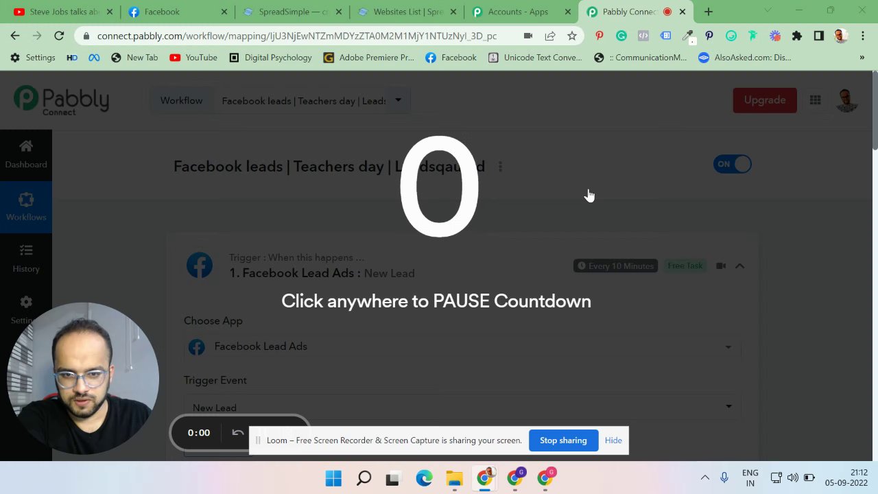Click the Stop sharing button
The width and height of the screenshot is (878, 494).
pyautogui.click(x=563, y=440)
